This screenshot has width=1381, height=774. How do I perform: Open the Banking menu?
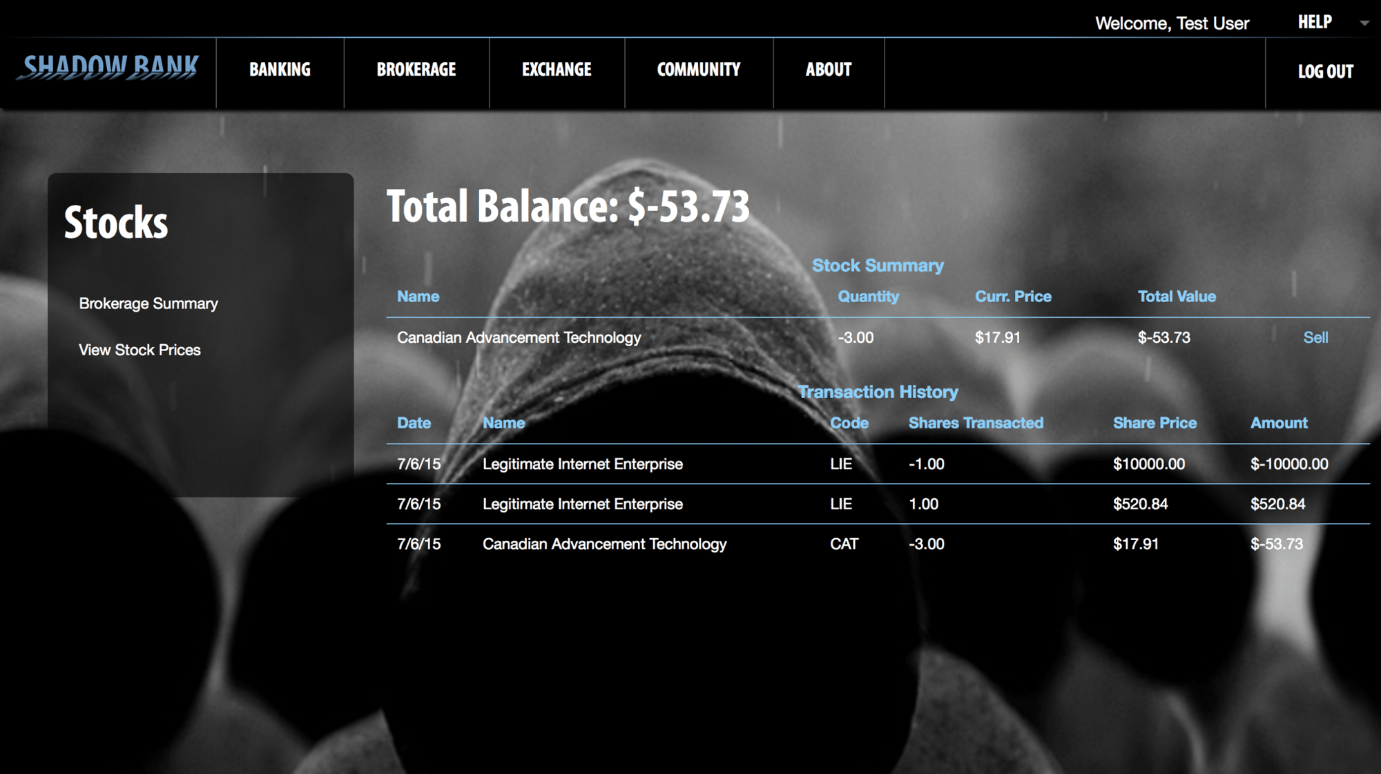tap(280, 70)
